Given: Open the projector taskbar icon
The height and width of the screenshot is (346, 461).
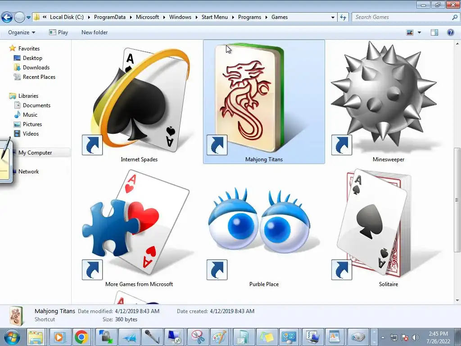Looking at the screenshot, I should [357, 337].
